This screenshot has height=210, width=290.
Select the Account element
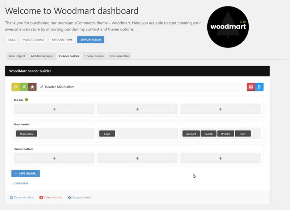point(191,134)
